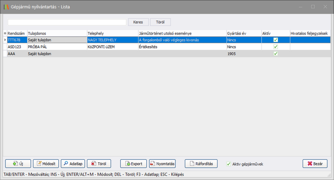Click the Módosít edit button

pos(46,164)
